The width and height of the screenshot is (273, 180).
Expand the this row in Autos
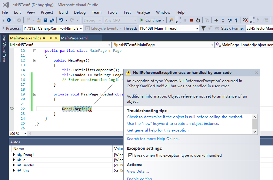coord(14,170)
